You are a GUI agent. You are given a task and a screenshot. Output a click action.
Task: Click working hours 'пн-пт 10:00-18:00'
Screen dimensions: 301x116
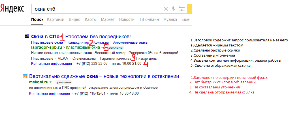point(124,93)
